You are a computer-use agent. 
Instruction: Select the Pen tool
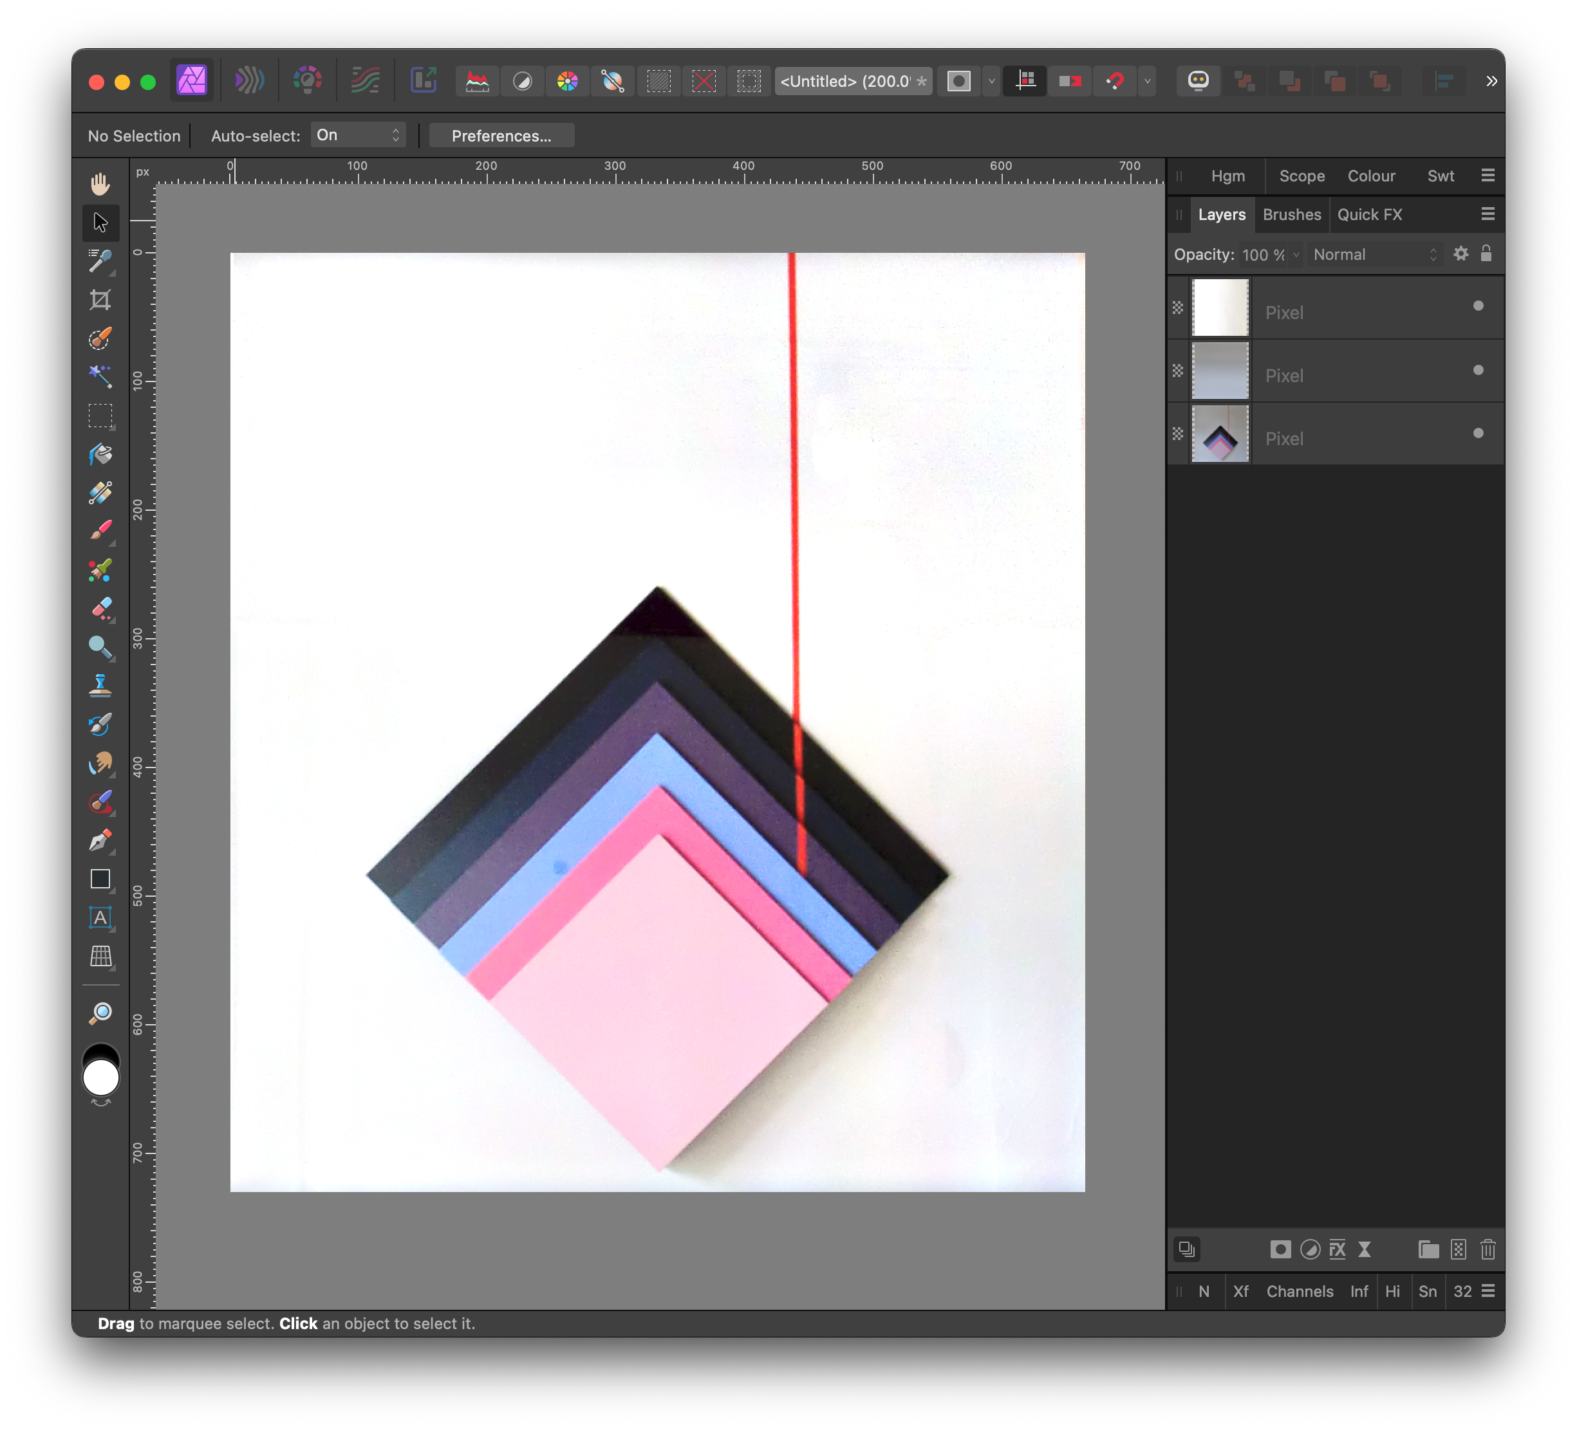click(x=100, y=840)
